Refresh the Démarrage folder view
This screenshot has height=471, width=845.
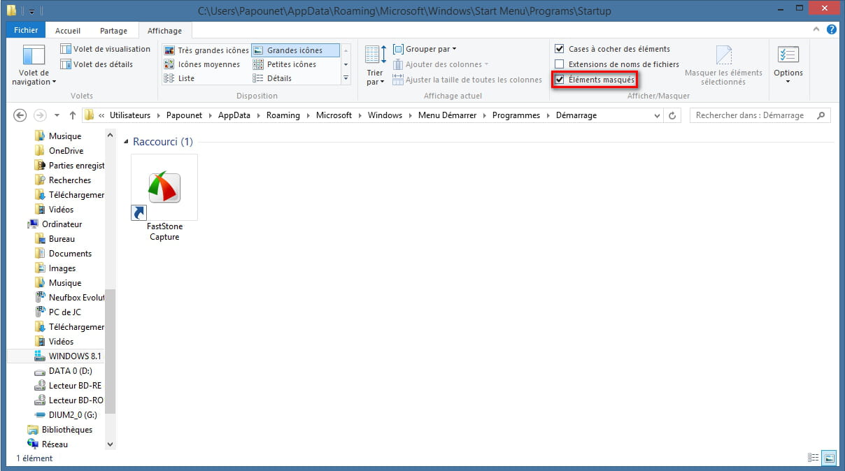[x=672, y=115]
